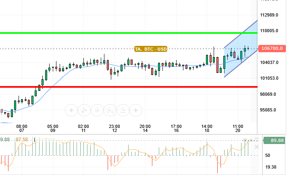This screenshot has width=287, height=175.
Task: Click the 106700.0 current price tag
Action: (x=272, y=48)
